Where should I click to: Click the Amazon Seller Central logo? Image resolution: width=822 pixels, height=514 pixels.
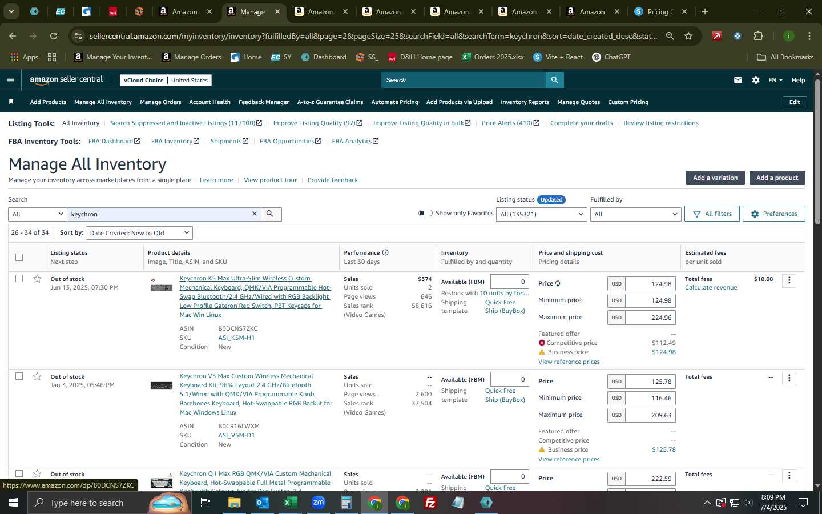coord(66,80)
